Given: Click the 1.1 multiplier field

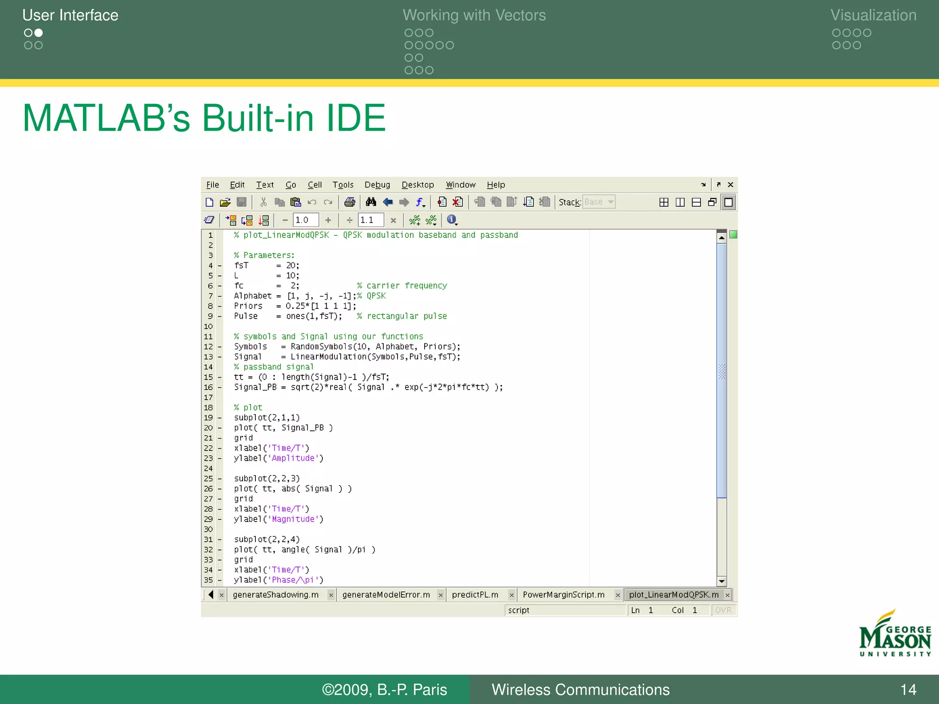Looking at the screenshot, I should [x=371, y=220].
